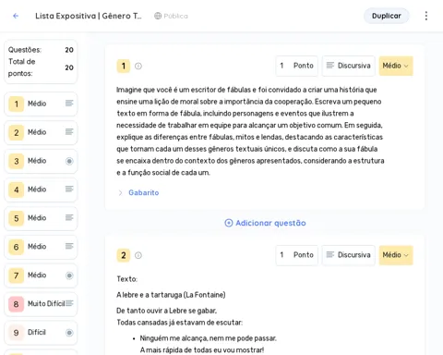The height and width of the screenshot is (355, 443).
Task: Click the info icon beside question 2
Action: pyautogui.click(x=138, y=255)
